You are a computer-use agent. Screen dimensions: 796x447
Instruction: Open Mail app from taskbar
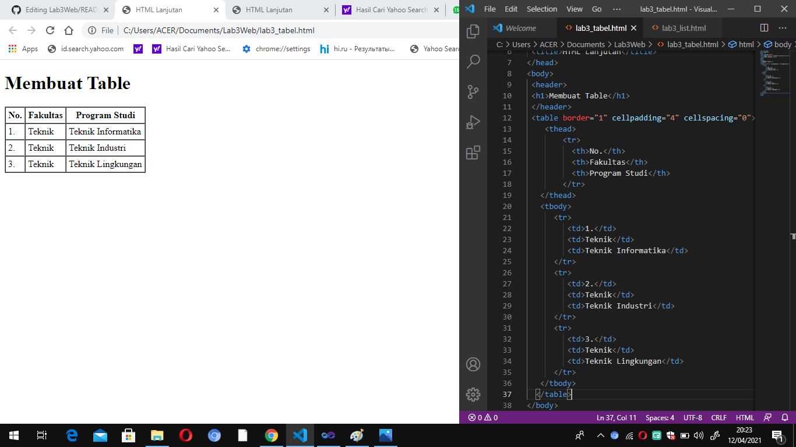[100, 435]
